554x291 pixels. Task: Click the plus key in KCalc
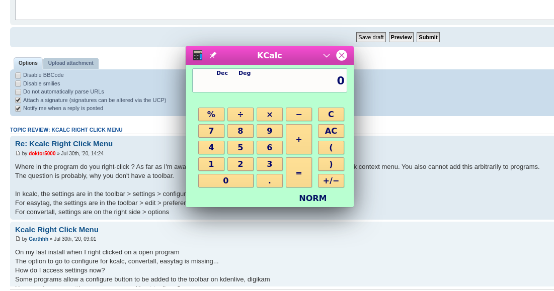point(299,139)
